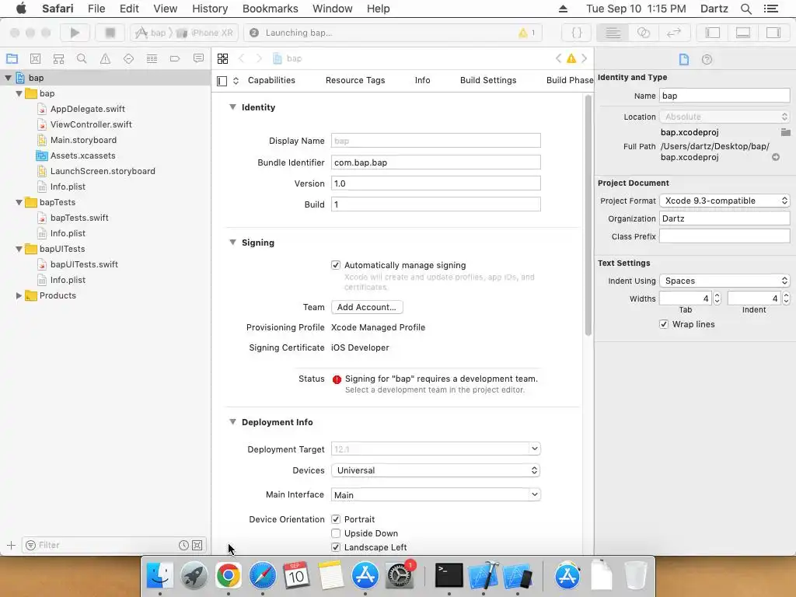Open the Debug navigator

(x=152, y=58)
